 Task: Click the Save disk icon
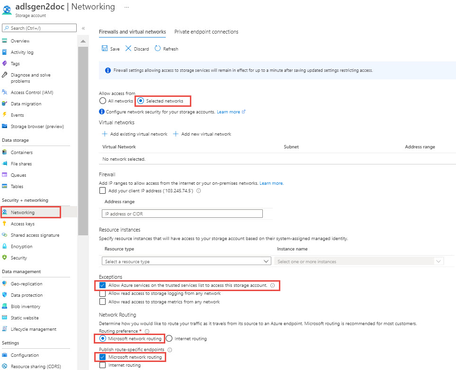pyautogui.click(x=105, y=49)
